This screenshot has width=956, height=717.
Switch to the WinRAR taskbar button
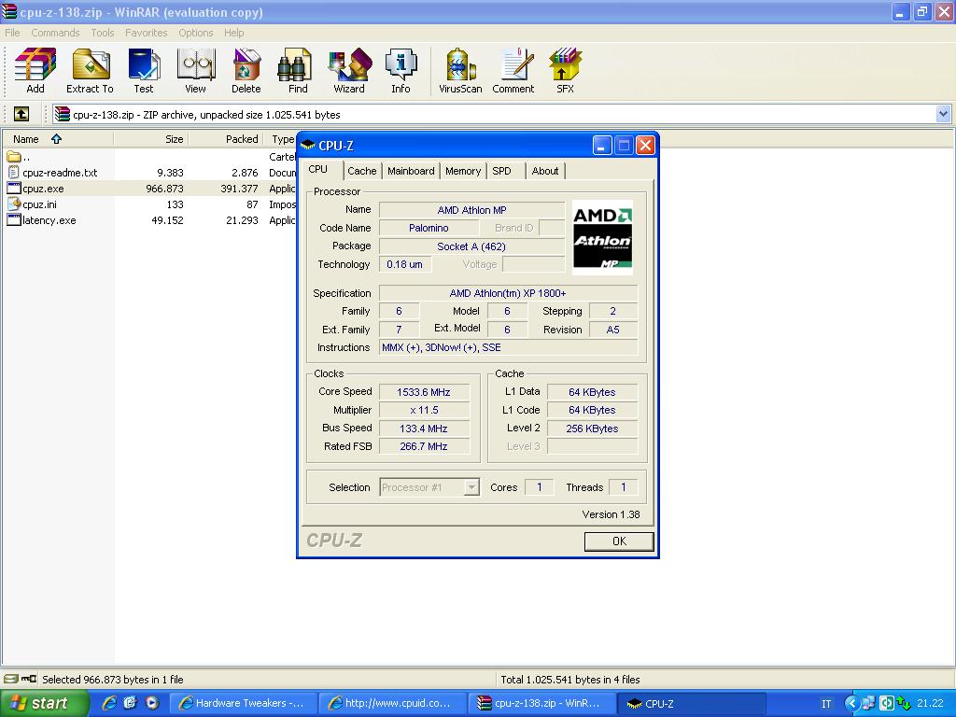click(542, 703)
